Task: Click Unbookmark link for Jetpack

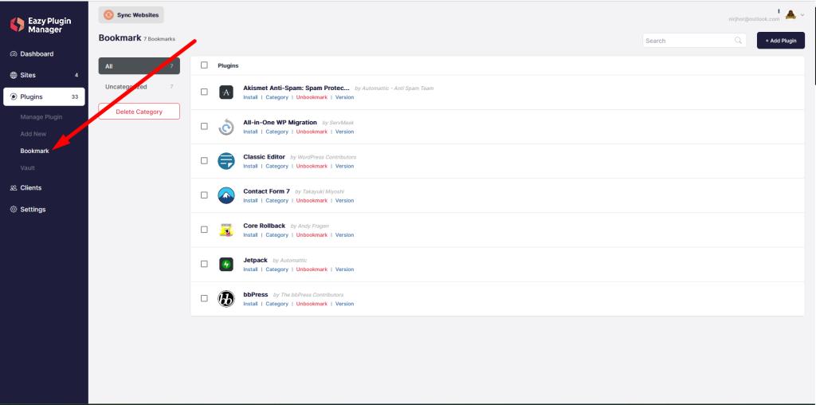Action: pyautogui.click(x=312, y=269)
